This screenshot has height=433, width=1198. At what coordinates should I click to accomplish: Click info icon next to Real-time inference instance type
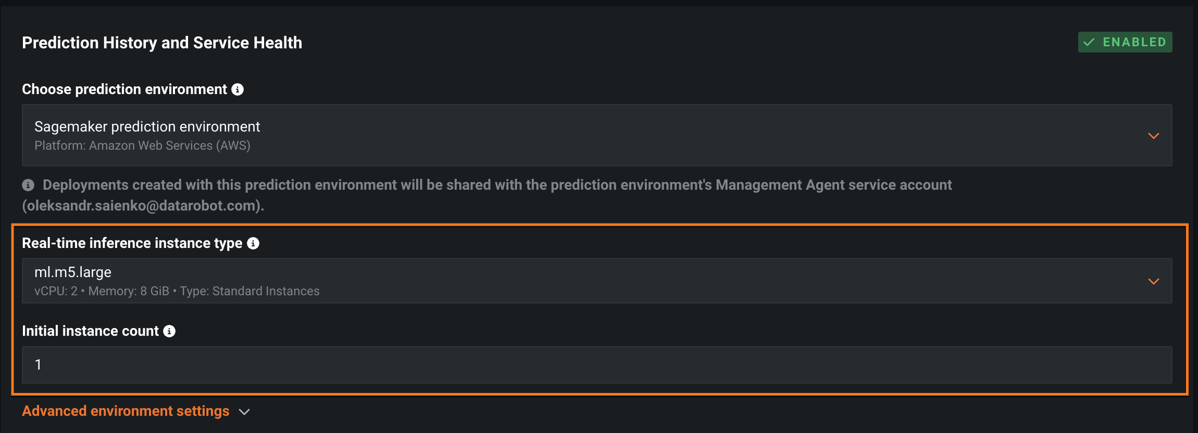pyautogui.click(x=253, y=243)
